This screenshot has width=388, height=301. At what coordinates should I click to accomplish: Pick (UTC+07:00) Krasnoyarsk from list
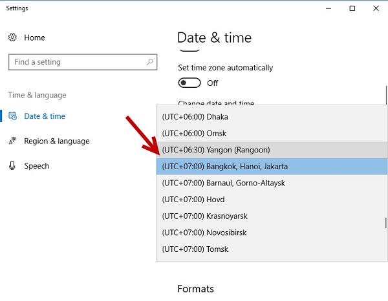[205, 216]
